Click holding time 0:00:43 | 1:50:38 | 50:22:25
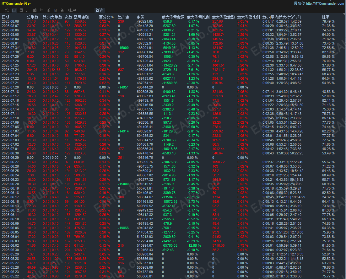 (x=283, y=153)
